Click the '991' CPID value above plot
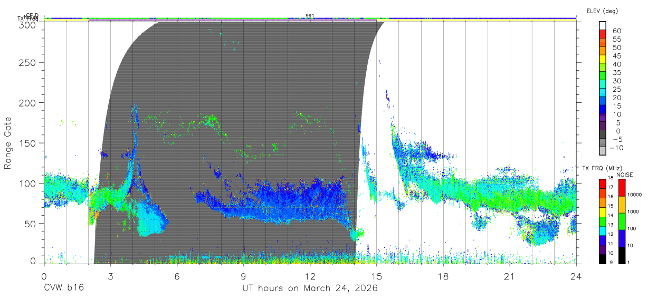This screenshot has width=648, height=299. (x=310, y=16)
